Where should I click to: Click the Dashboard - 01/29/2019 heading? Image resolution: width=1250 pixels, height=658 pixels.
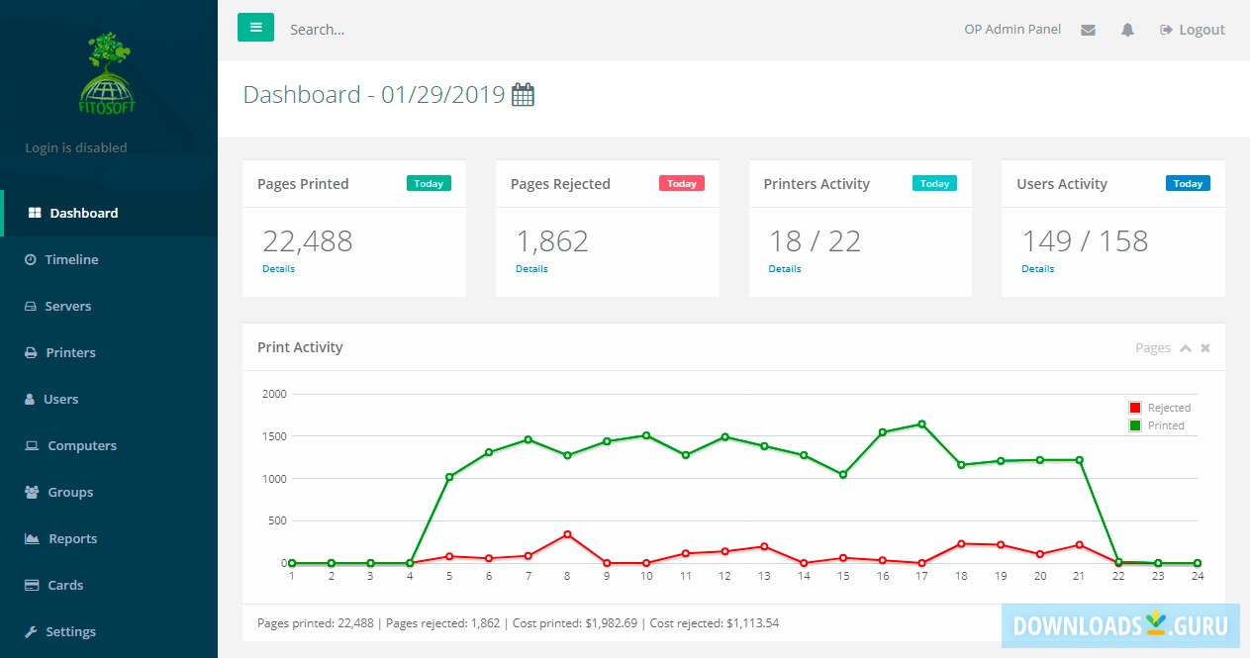pos(375,95)
